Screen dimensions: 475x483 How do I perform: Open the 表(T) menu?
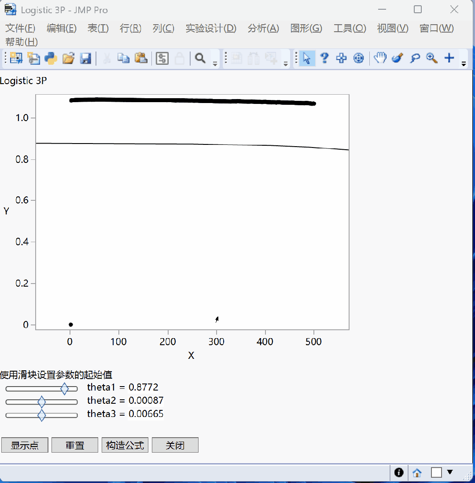click(98, 28)
